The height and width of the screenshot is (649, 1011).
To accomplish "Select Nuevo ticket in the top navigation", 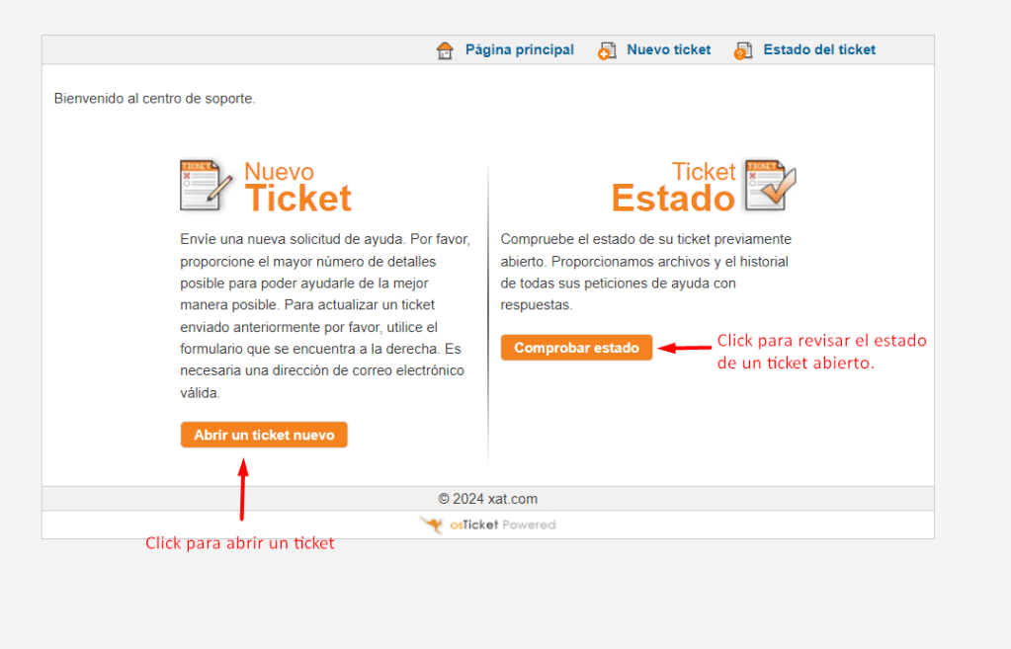I will coord(668,50).
